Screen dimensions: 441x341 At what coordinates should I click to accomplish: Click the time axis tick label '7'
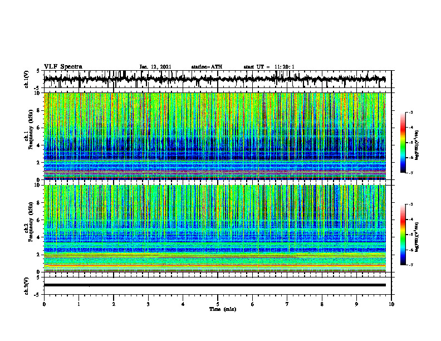287,304
